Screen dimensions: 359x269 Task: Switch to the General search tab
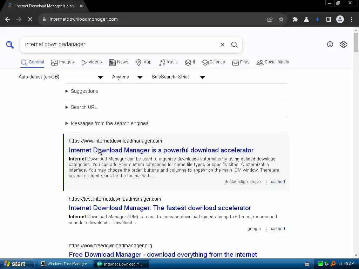click(x=32, y=62)
